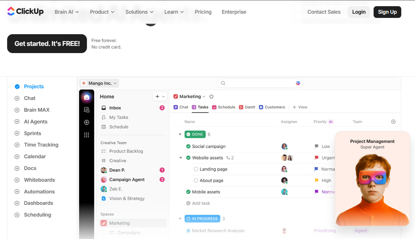Image resolution: width=415 pixels, height=239 pixels.
Task: Select the Chat feature option
Action: [25, 98]
